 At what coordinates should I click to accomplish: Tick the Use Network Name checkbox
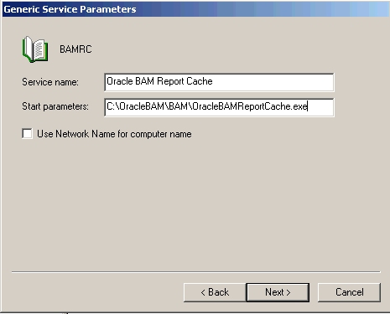pos(27,133)
